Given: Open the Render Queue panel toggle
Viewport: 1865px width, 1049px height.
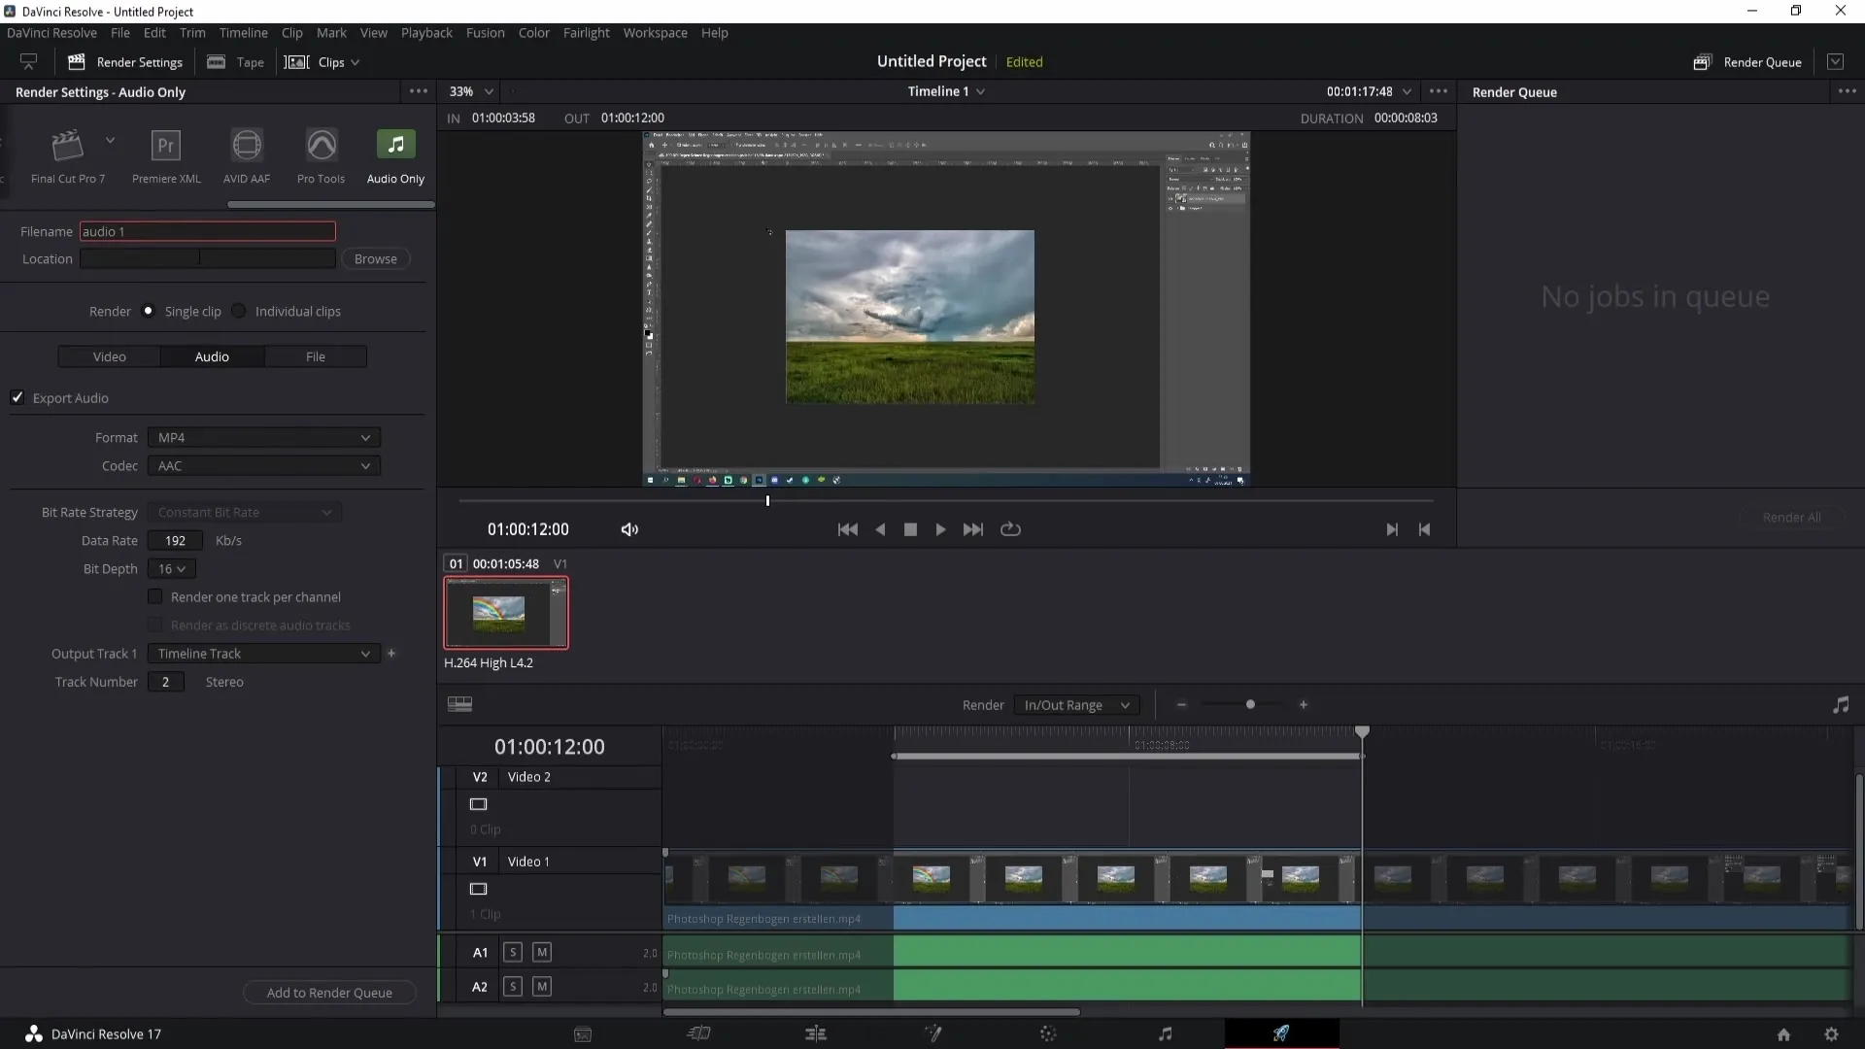Looking at the screenshot, I should [x=1747, y=62].
